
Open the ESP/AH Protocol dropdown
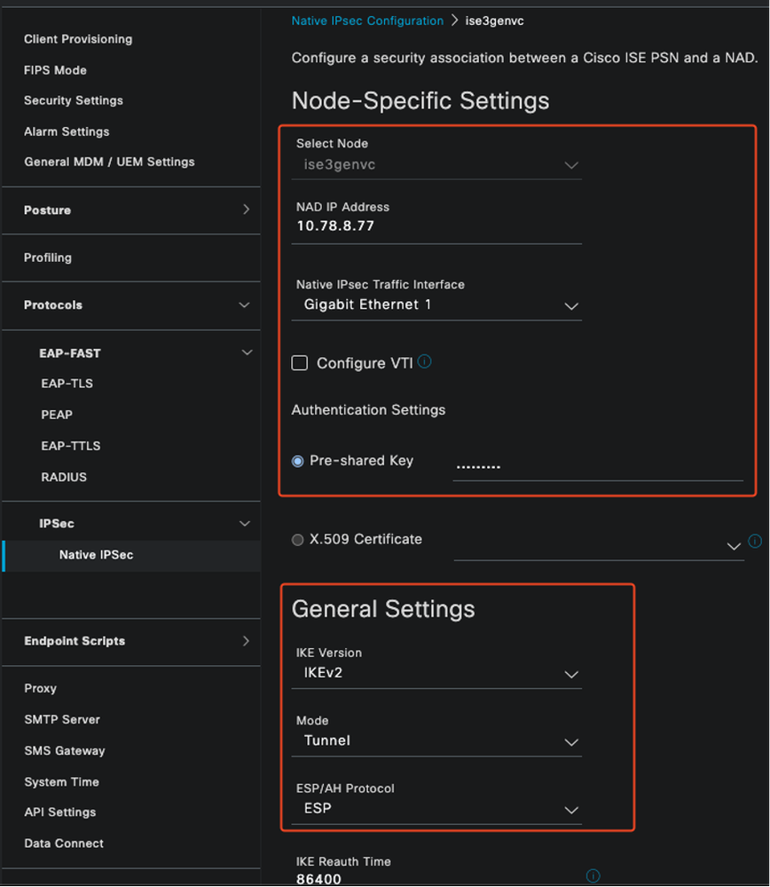(x=436, y=810)
